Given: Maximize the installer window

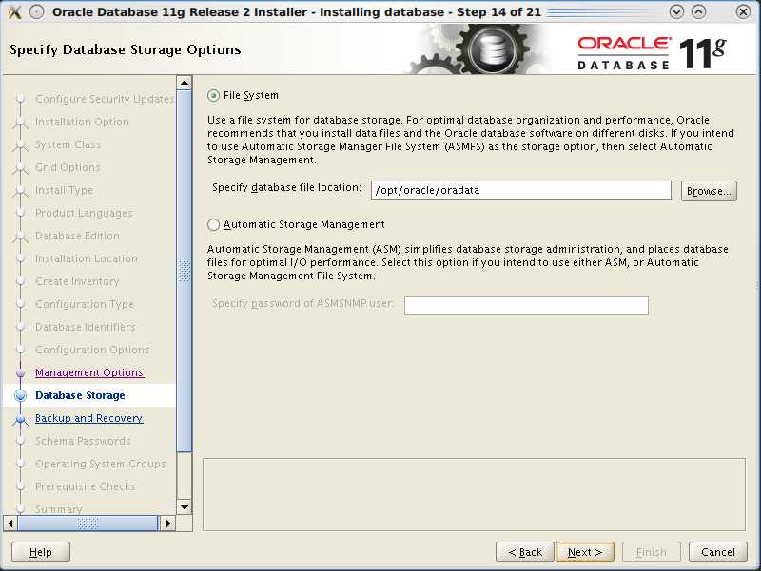Looking at the screenshot, I should [698, 11].
